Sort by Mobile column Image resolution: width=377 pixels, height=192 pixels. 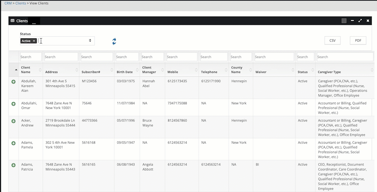click(182, 70)
